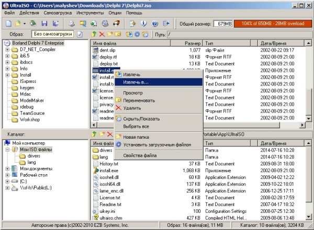Click the Compress ISO monitor icon
The width and height of the screenshot is (314, 230).
pos(83,23)
